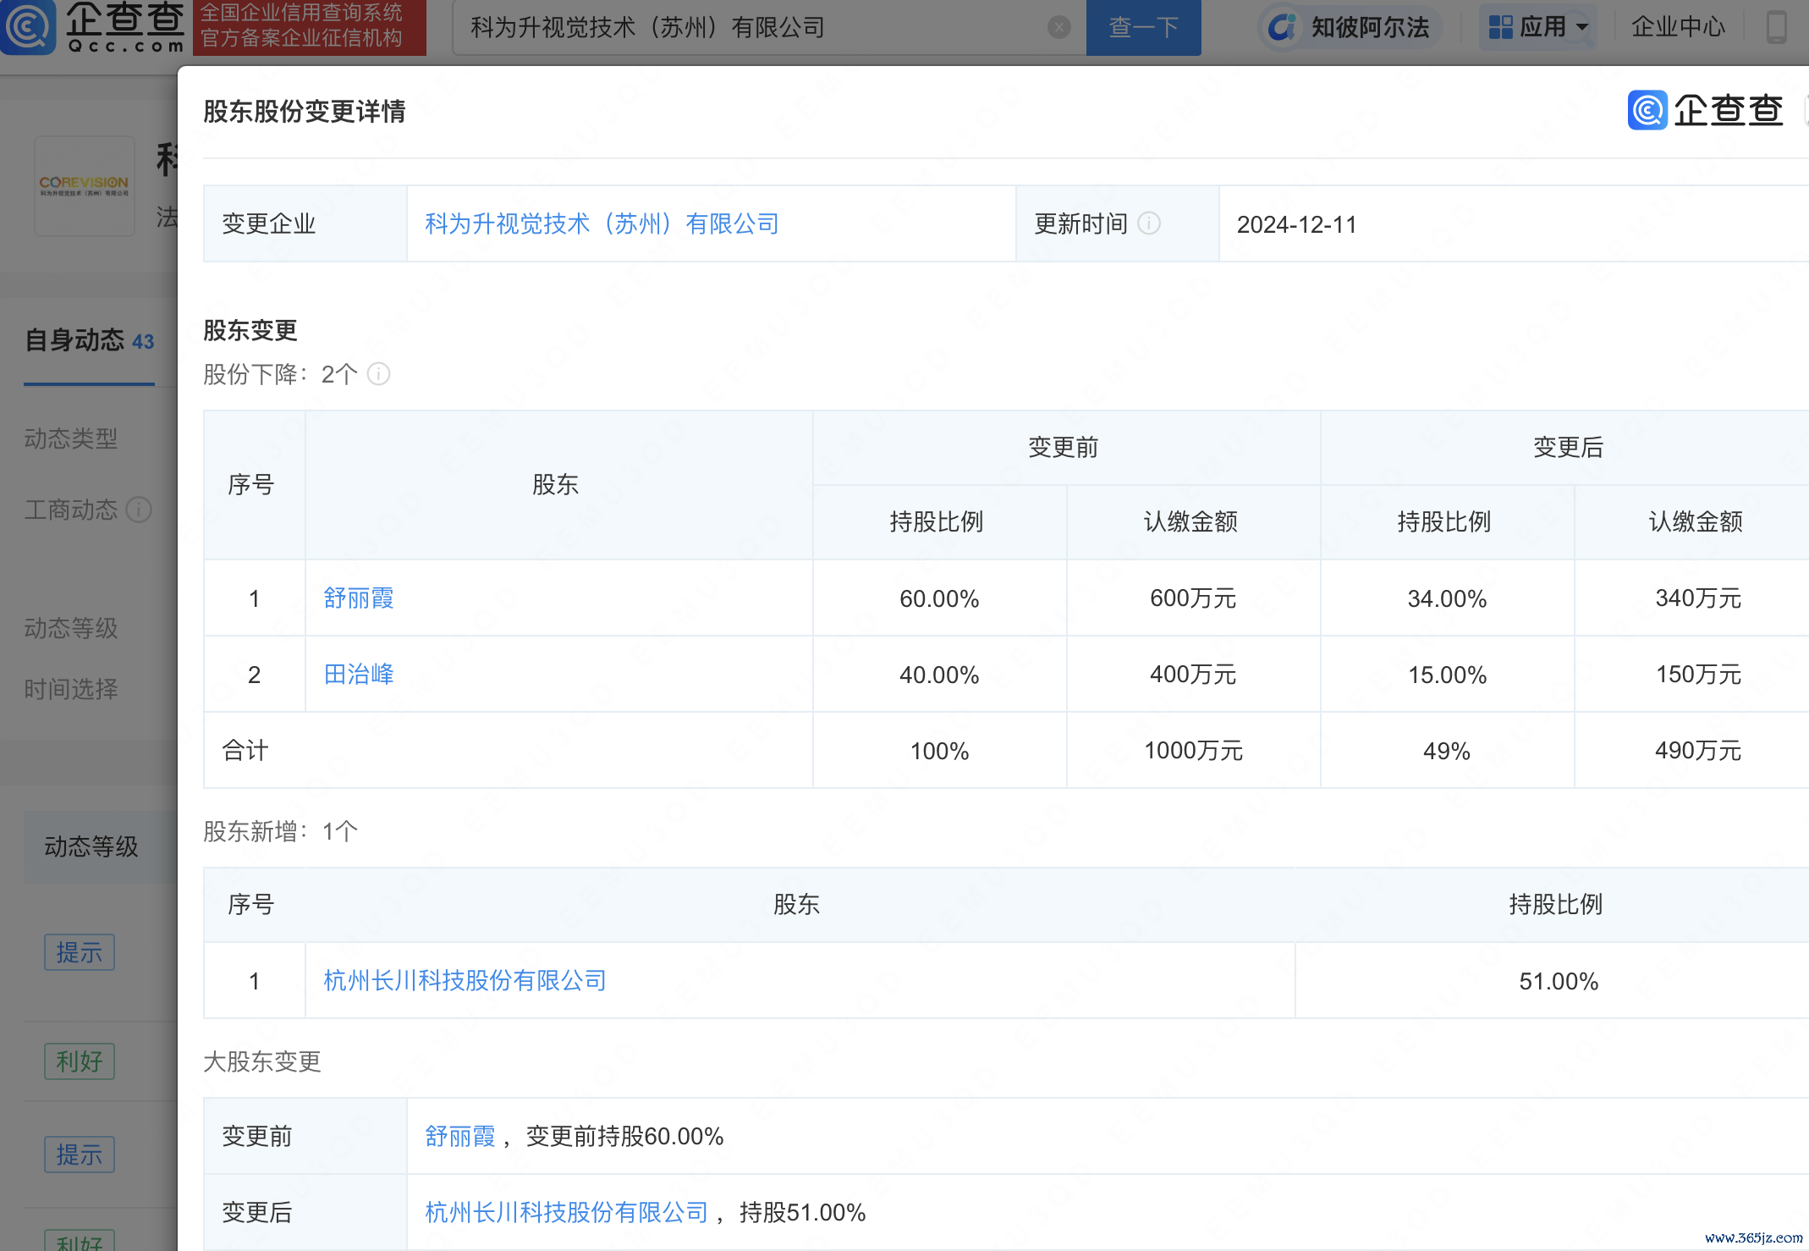Open the 杭州长川科技股份有限公司 link in the 变更后 row

[x=567, y=1212]
